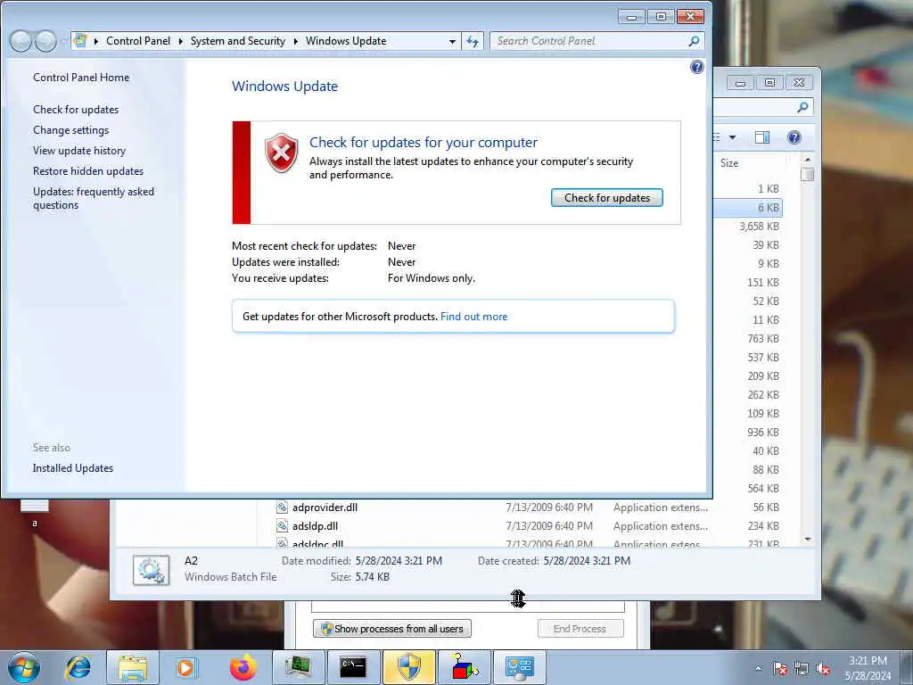Open Explorer window help icon
Viewport: 913px width, 685px height.
794,137
